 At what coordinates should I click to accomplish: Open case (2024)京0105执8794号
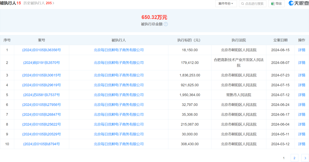coord(42,144)
